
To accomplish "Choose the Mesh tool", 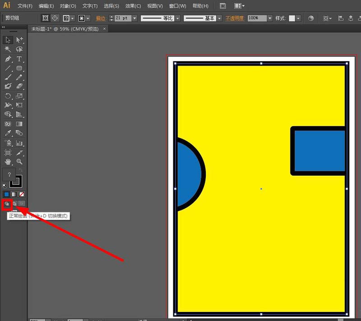I will click(x=8, y=124).
